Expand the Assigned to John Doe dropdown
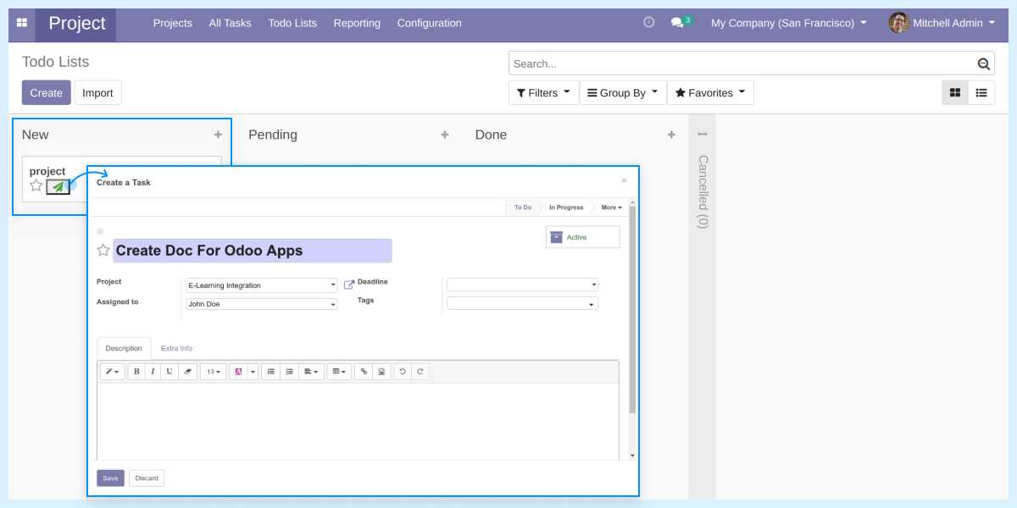The image size is (1017, 508). [x=333, y=303]
